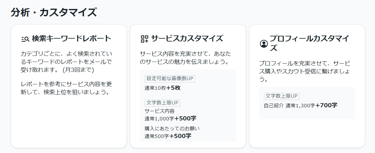Click the profile customize person icon
This screenshot has height=153, width=375.
click(x=264, y=44)
